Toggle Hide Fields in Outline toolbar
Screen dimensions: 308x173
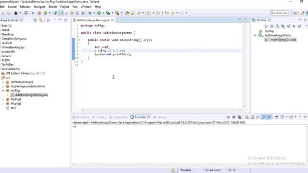(282, 26)
